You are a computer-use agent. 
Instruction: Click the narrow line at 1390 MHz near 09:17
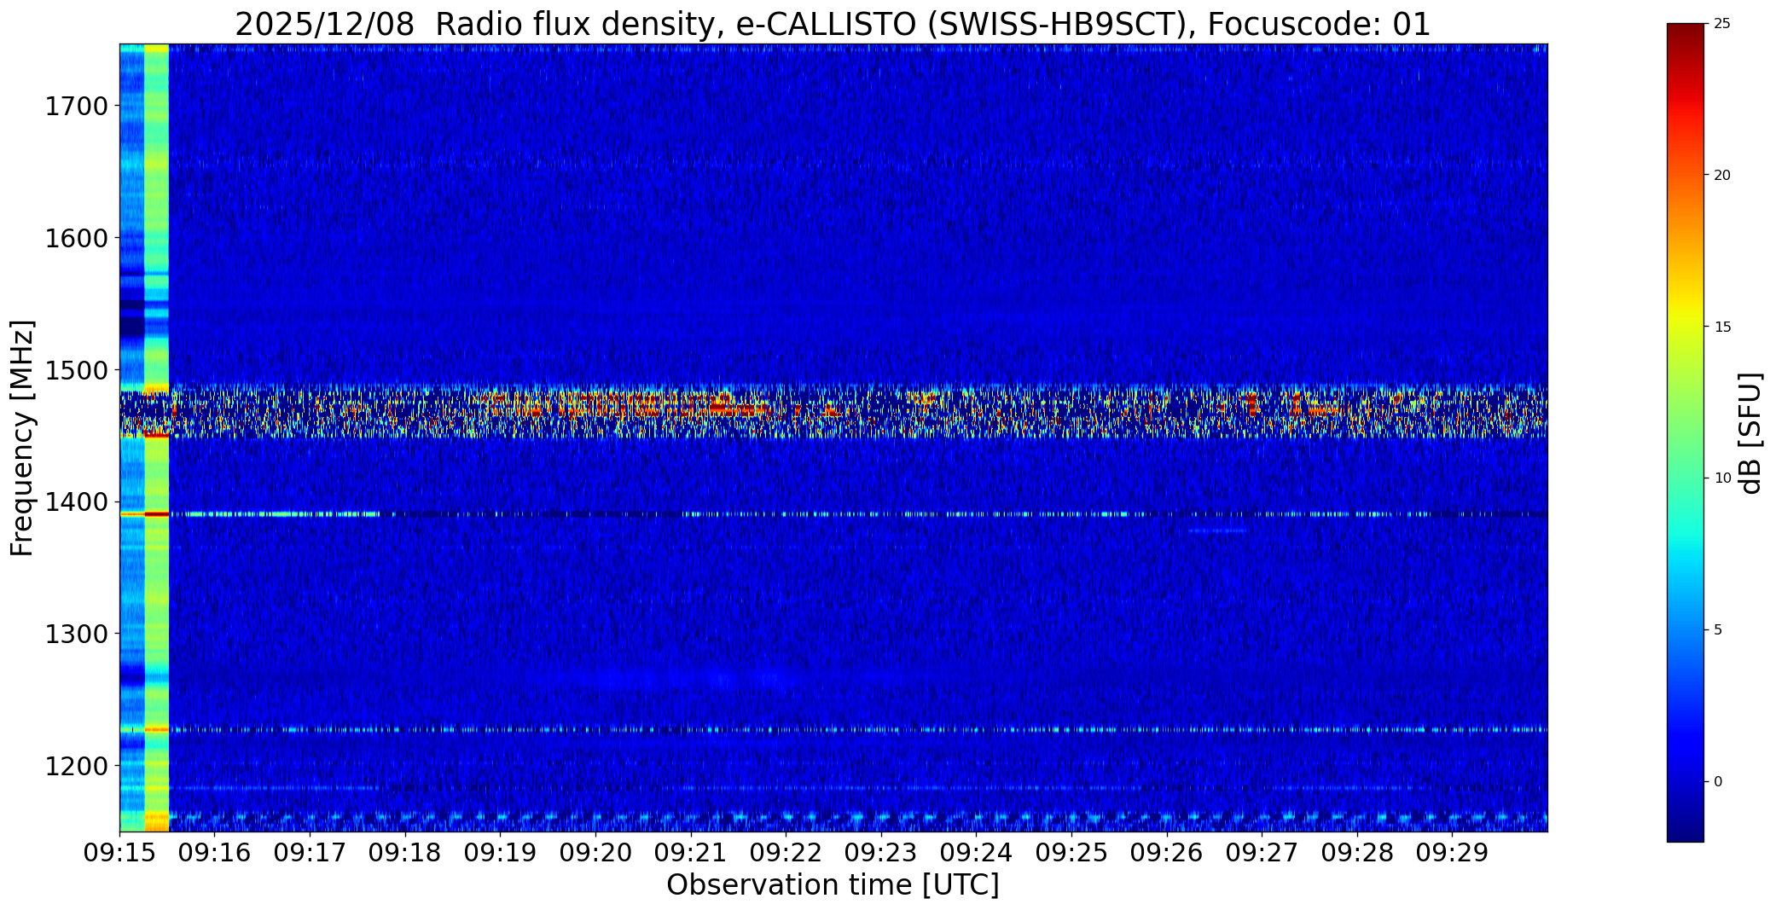[281, 514]
